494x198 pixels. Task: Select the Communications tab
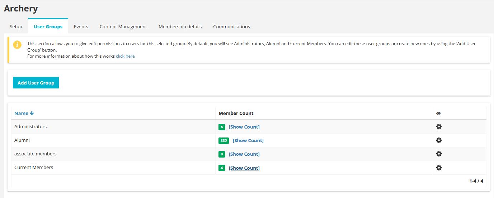click(231, 26)
